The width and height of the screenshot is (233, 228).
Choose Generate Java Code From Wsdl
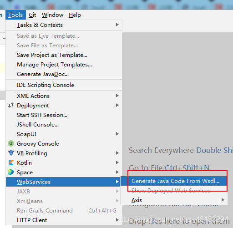pyautogui.click(x=174, y=181)
